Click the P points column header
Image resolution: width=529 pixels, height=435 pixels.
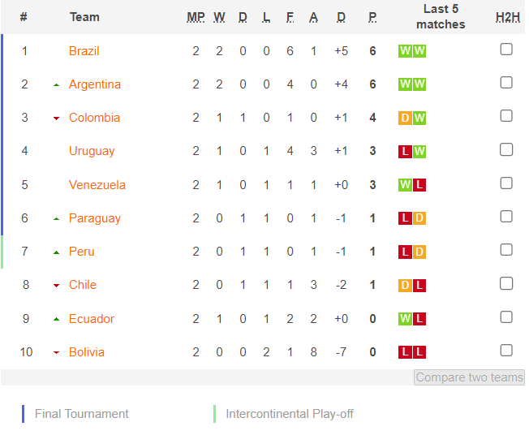(372, 17)
